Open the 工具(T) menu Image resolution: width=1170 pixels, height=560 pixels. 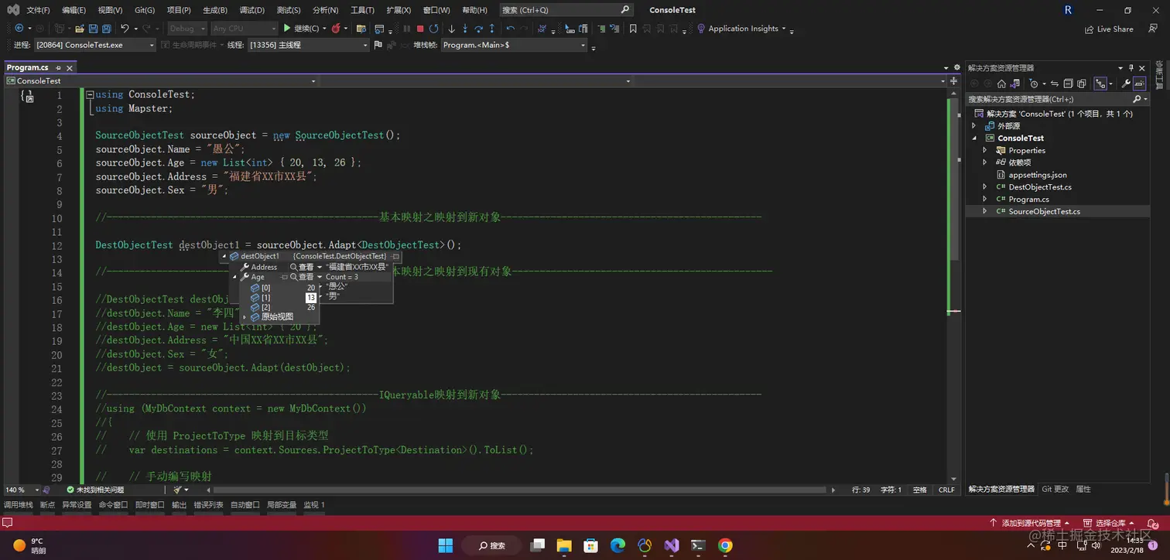tap(362, 10)
